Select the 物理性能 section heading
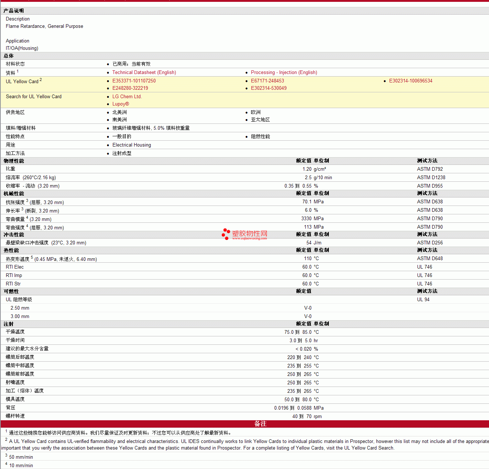 (x=14, y=161)
